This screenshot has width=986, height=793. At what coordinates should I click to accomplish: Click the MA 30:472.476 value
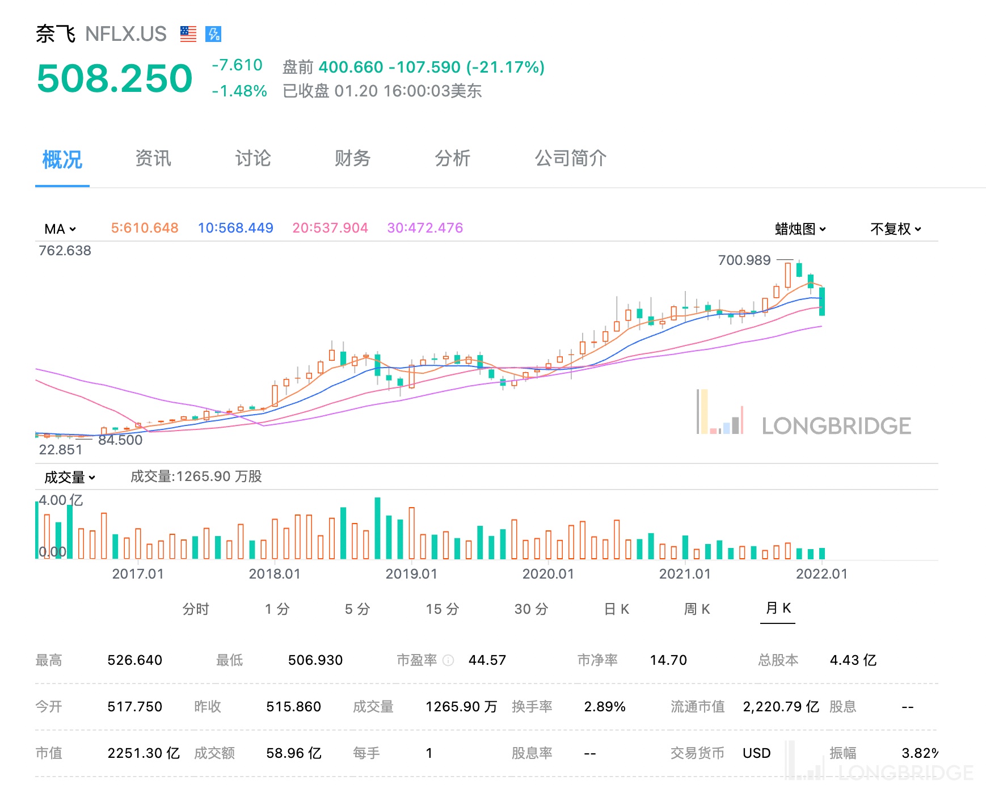coord(425,228)
